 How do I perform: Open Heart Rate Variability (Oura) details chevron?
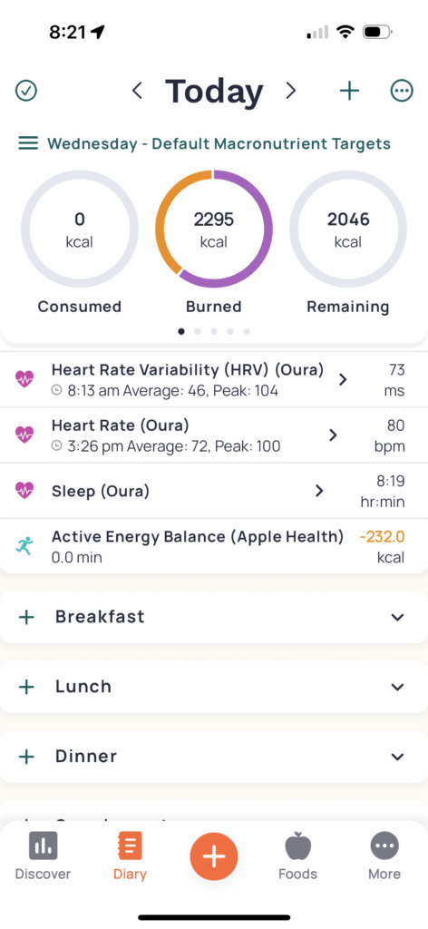click(343, 380)
